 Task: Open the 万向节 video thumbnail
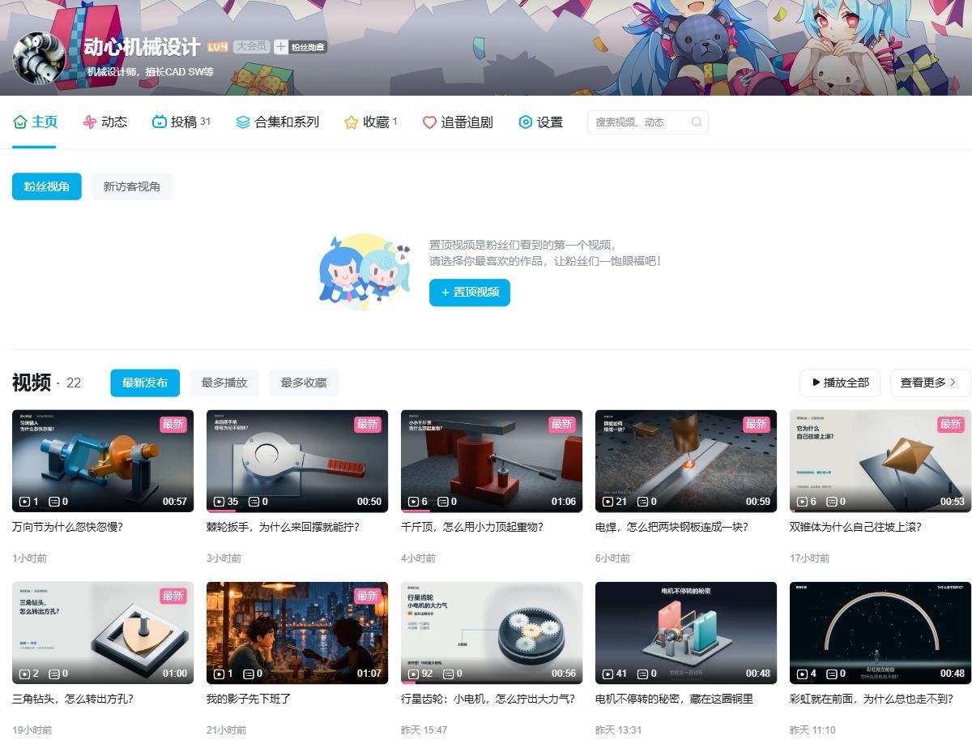[103, 461]
